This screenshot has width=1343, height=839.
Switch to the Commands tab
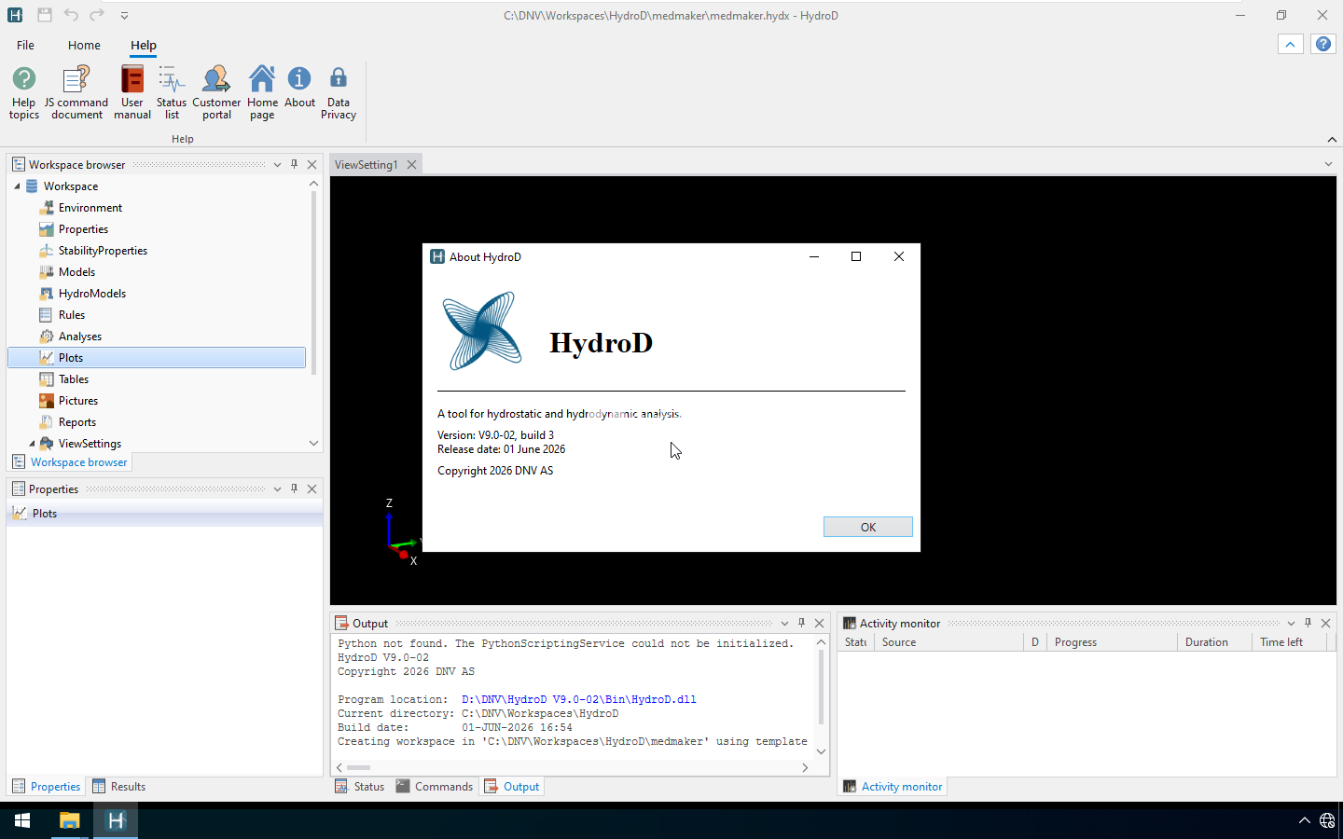435,787
